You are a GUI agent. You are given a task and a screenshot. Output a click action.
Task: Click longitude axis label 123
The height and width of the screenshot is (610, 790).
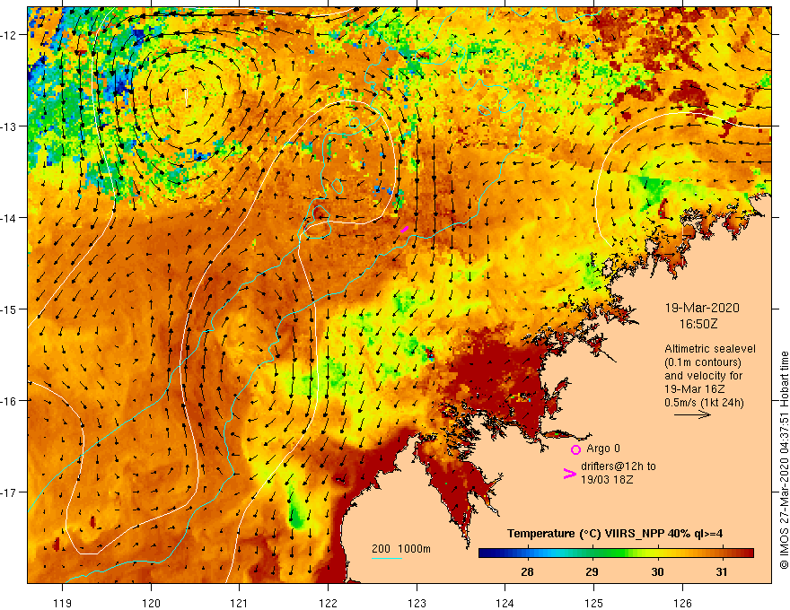click(417, 603)
